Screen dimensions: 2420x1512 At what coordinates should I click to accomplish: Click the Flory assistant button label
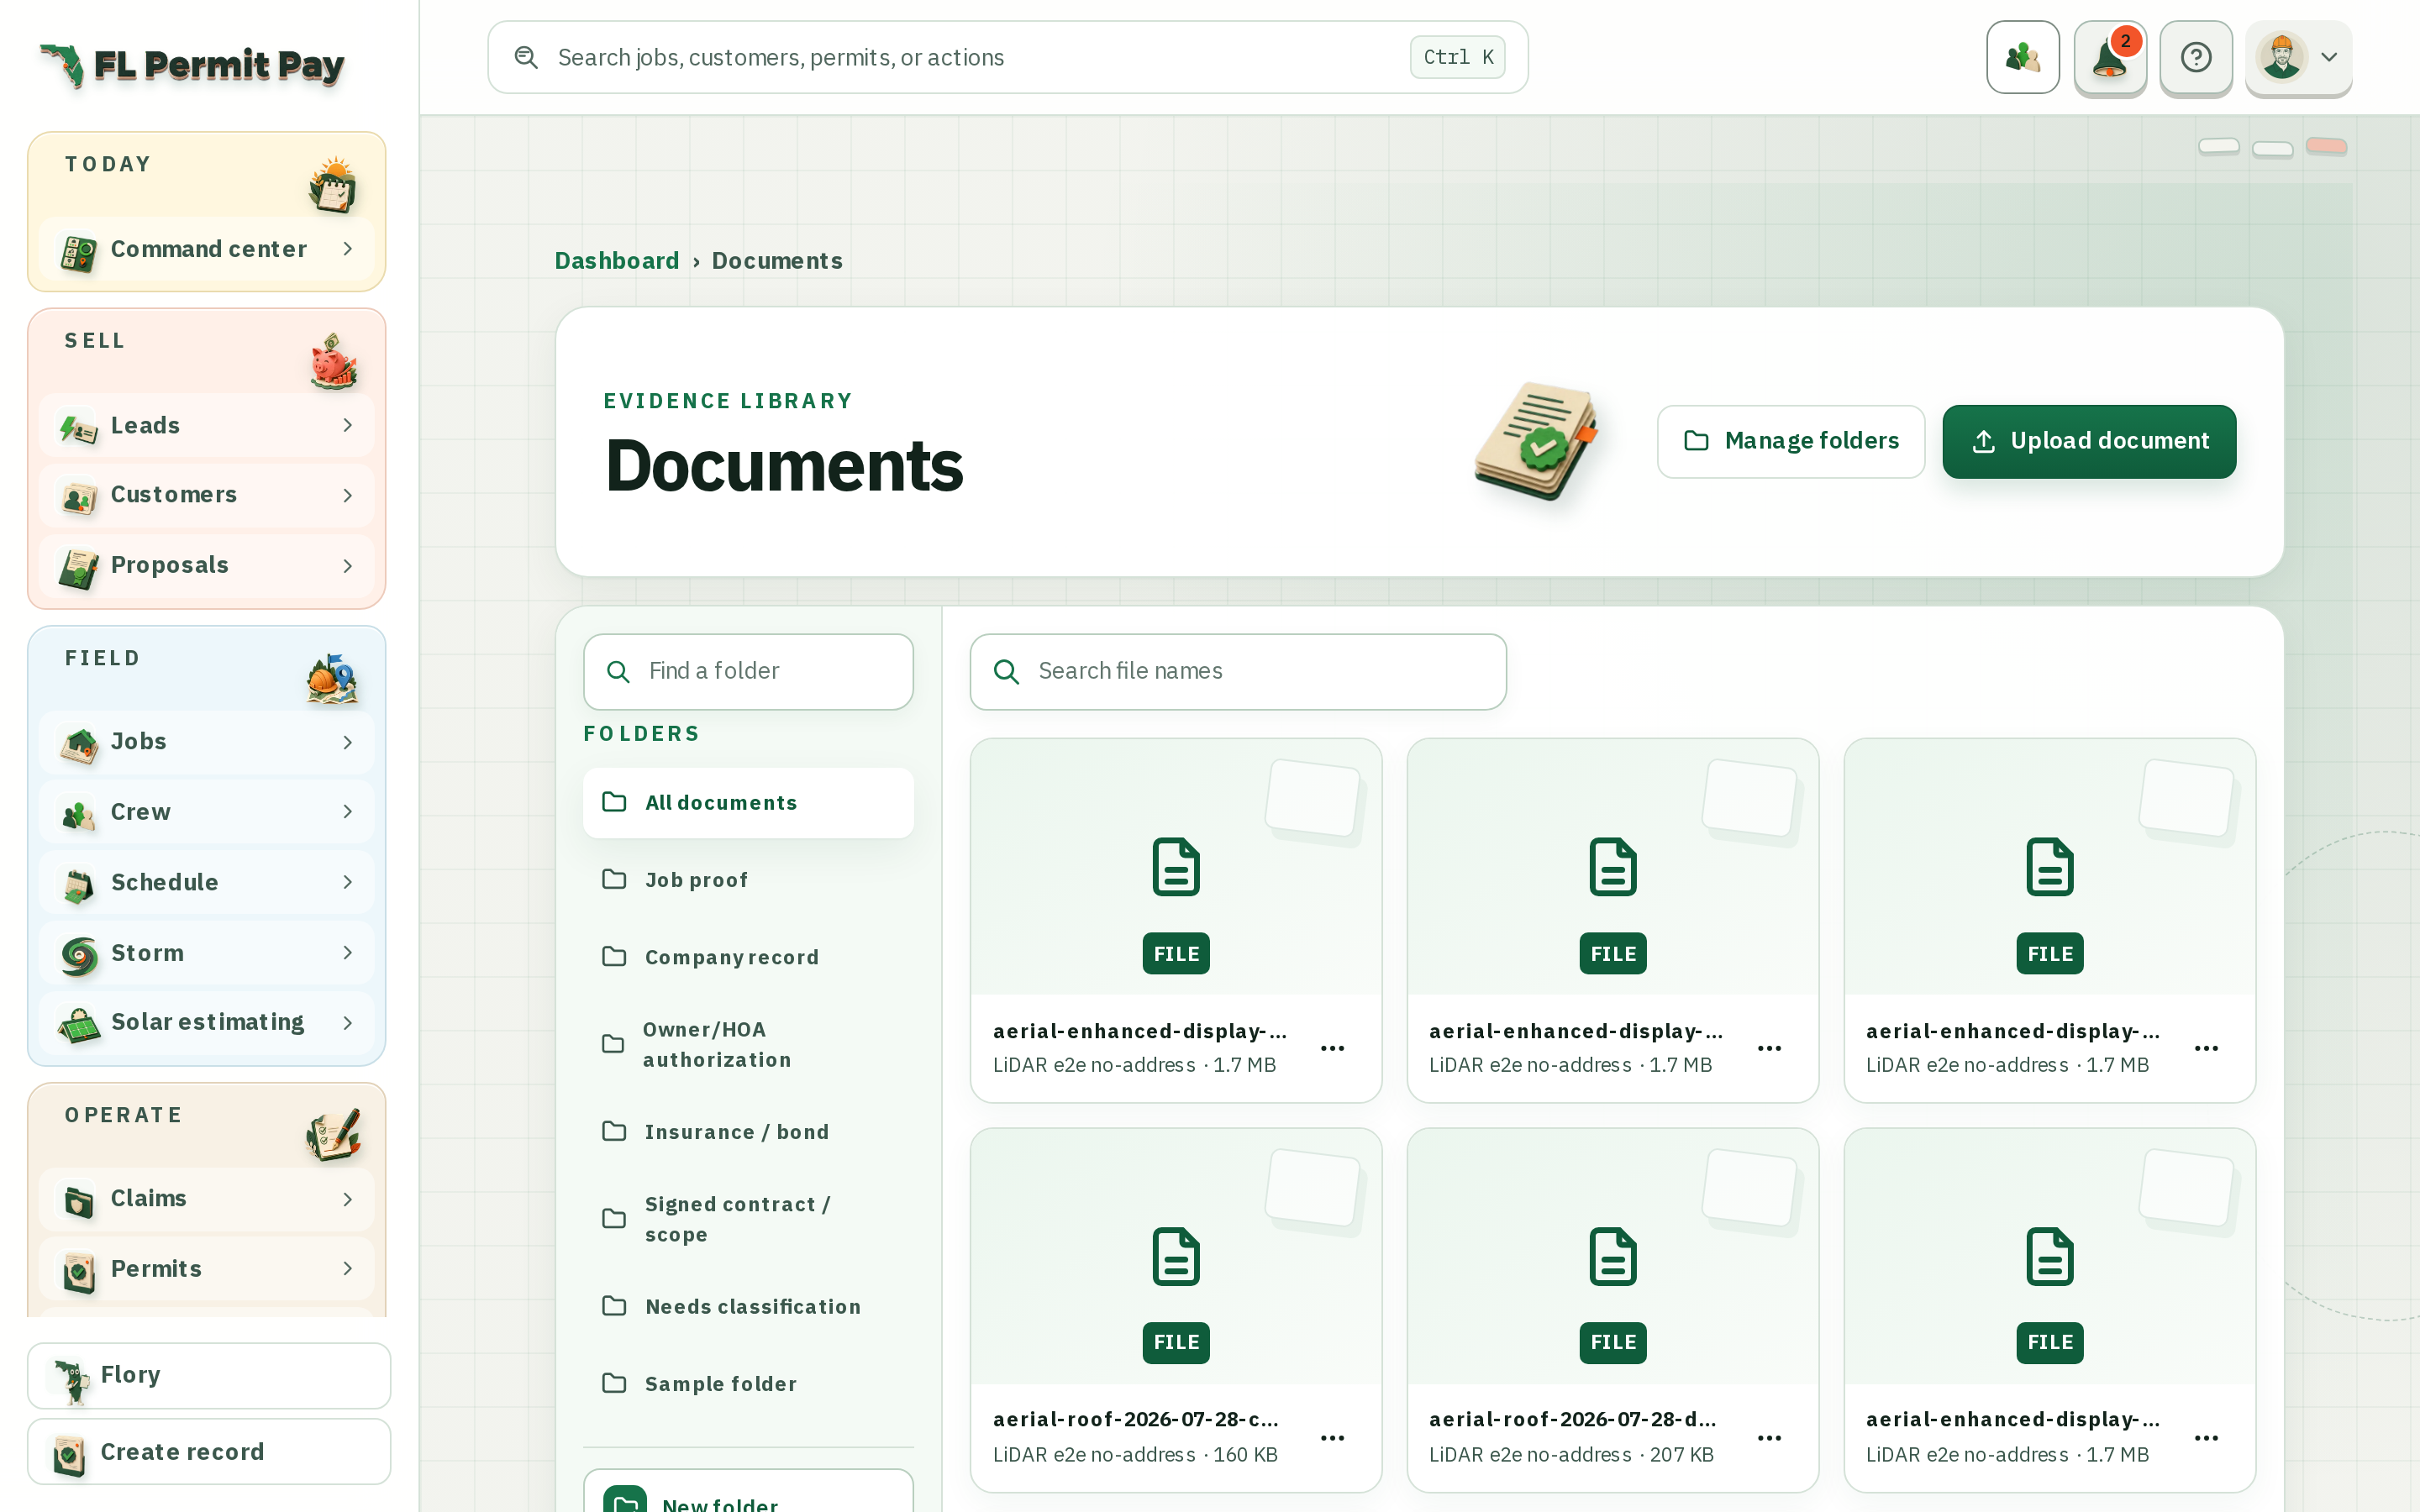pyautogui.click(x=131, y=1375)
